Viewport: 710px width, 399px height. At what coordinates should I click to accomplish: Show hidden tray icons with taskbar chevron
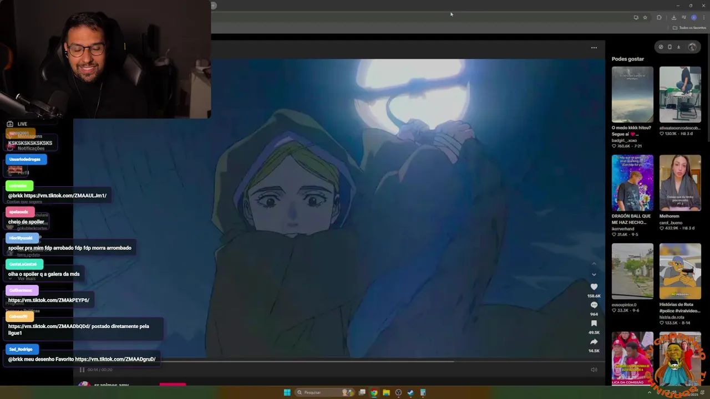point(650,392)
